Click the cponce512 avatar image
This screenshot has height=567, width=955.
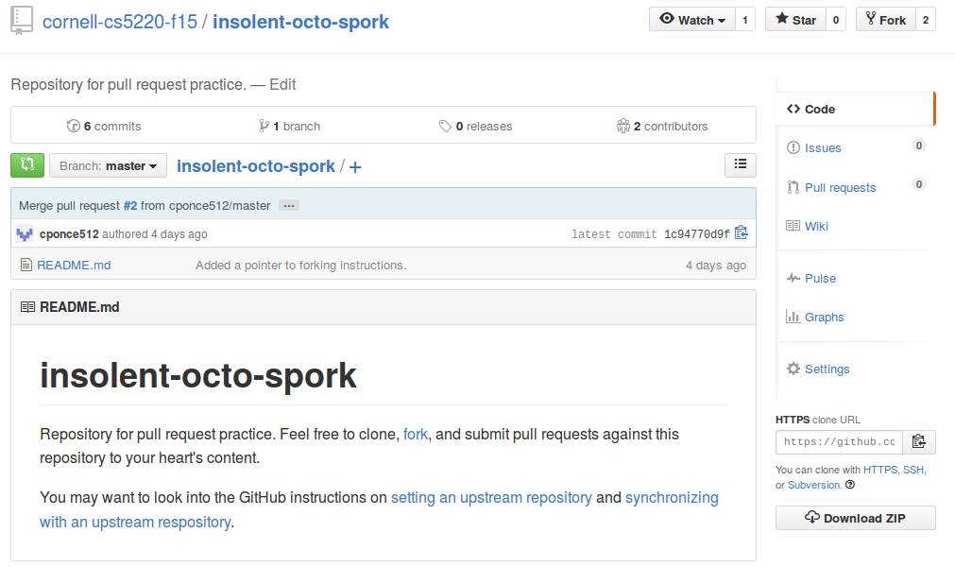pyautogui.click(x=25, y=233)
